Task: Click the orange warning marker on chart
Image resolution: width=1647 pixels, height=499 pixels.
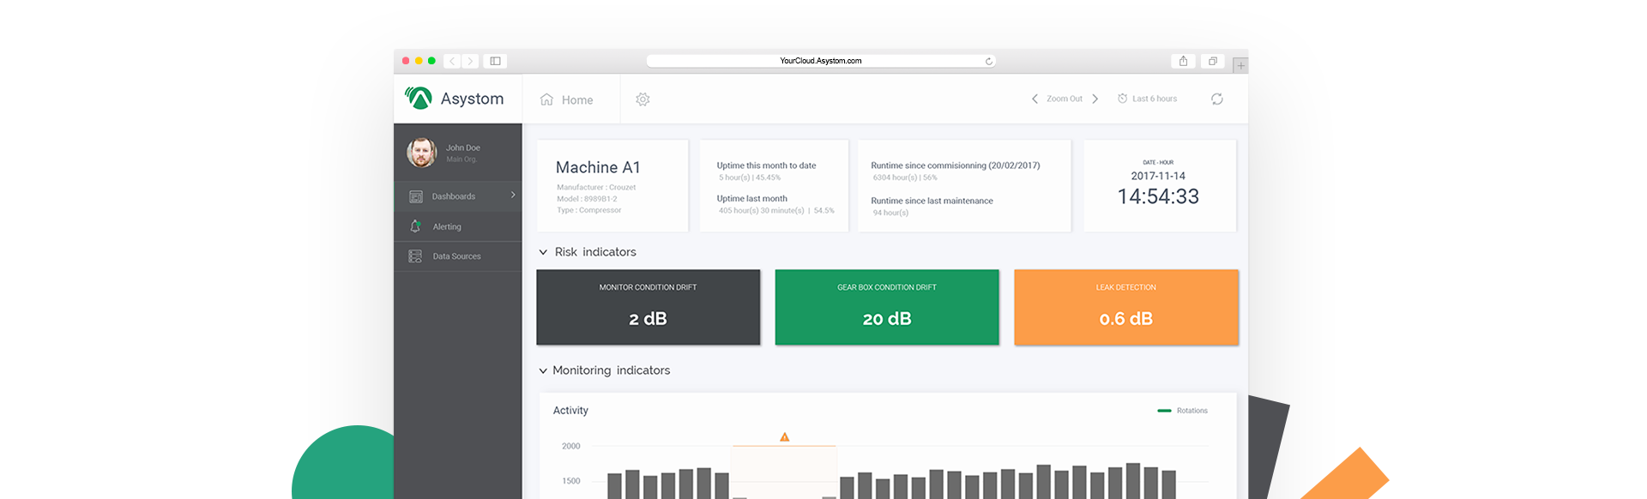Action: point(784,437)
